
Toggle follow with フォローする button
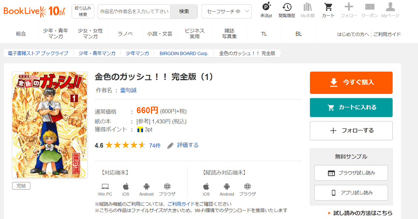(x=351, y=131)
